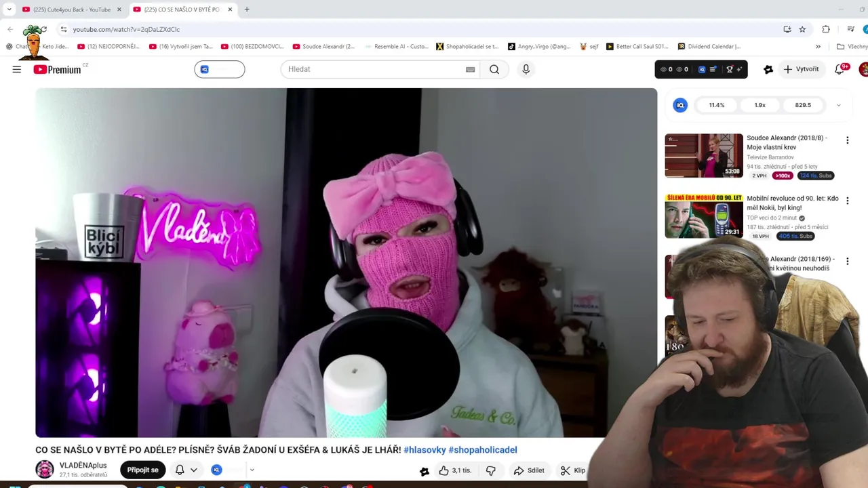Click the 2 VPH badge

(759, 176)
